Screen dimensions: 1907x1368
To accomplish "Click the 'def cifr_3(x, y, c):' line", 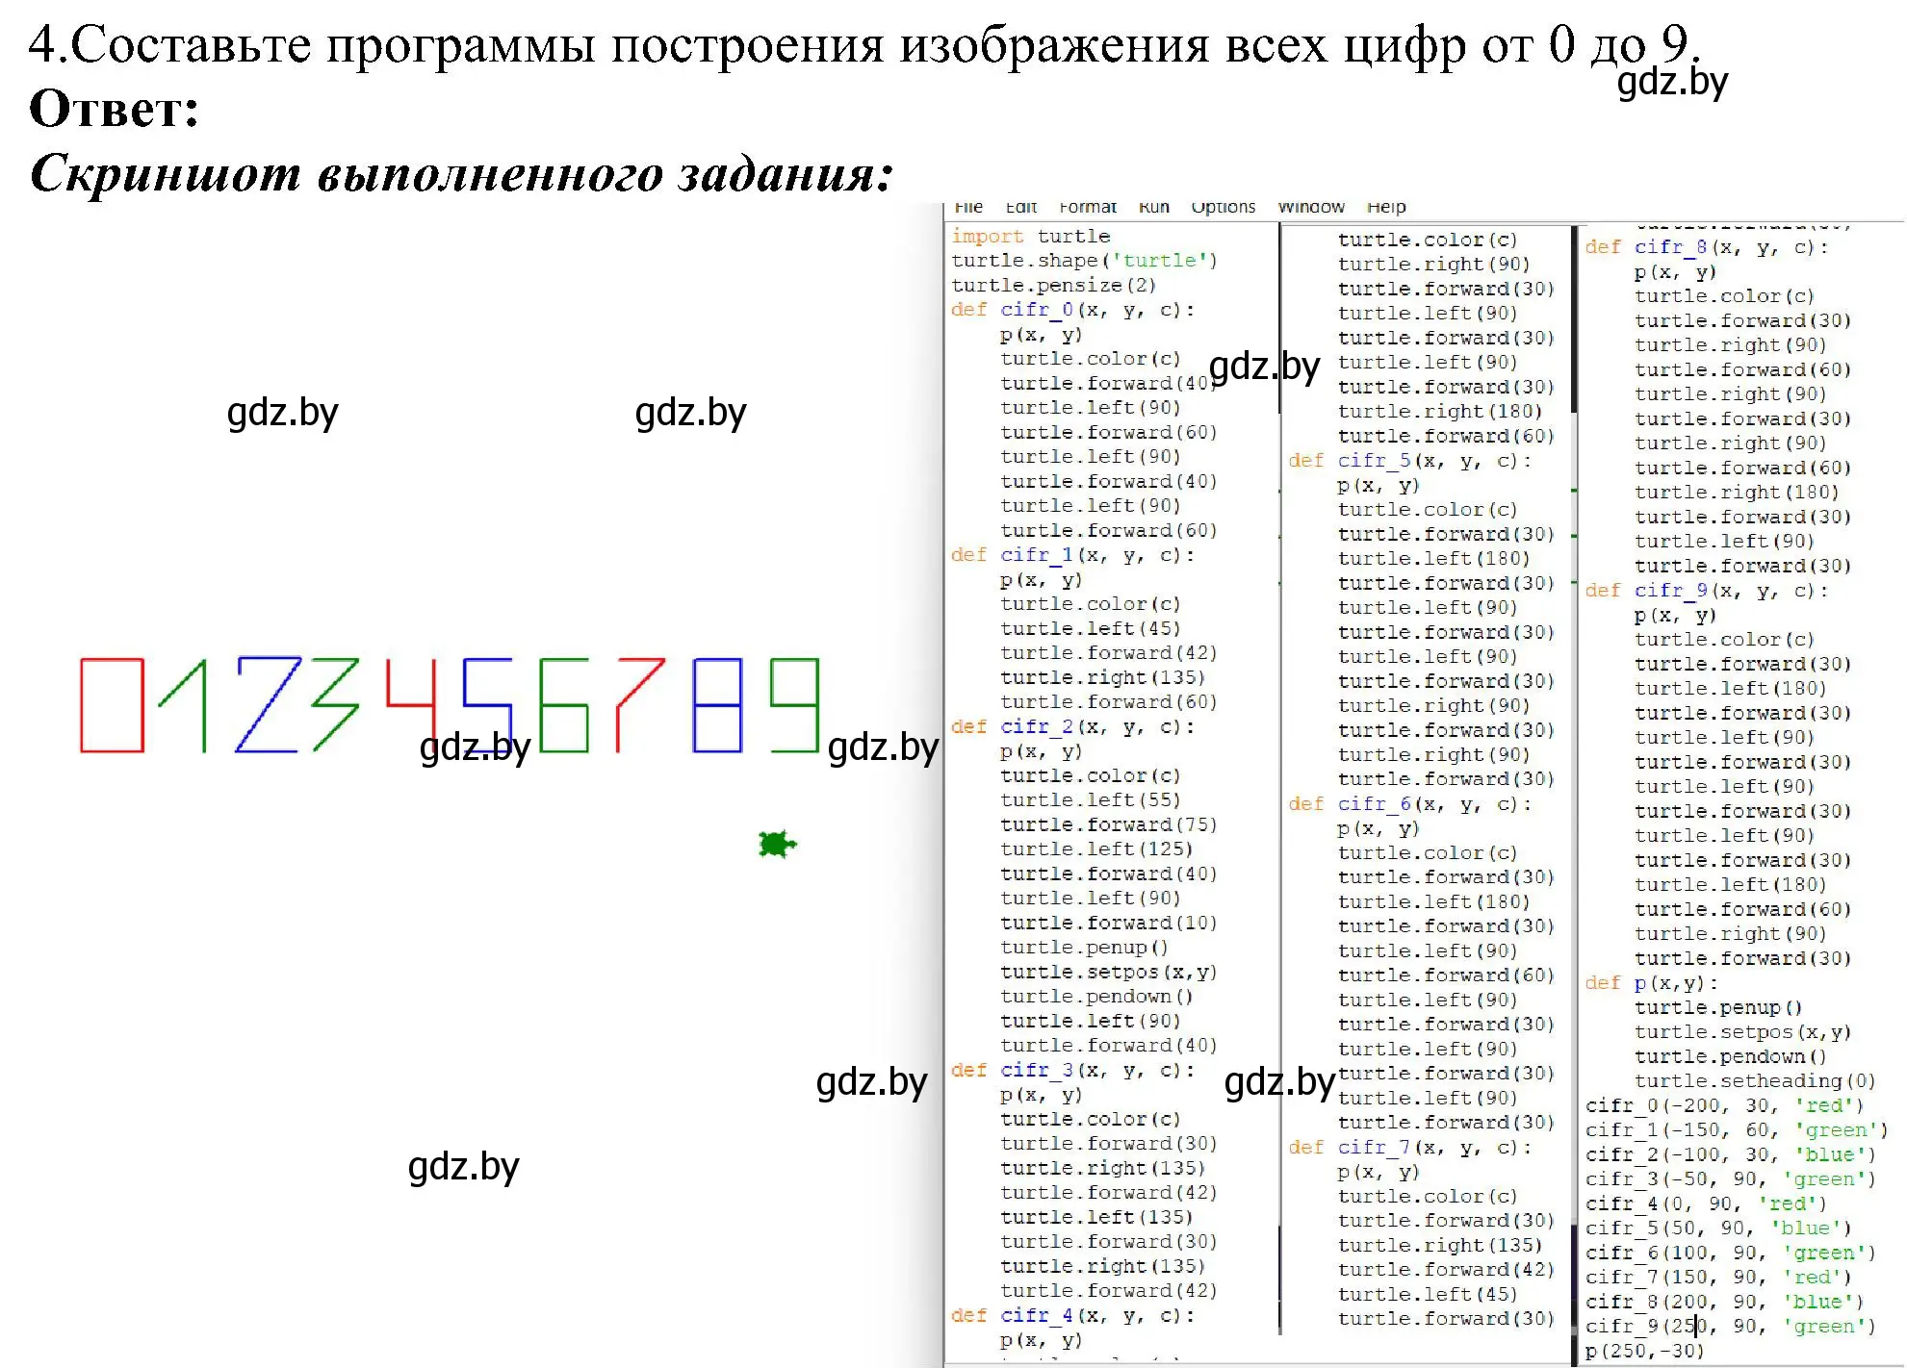I will pos(1072,1070).
